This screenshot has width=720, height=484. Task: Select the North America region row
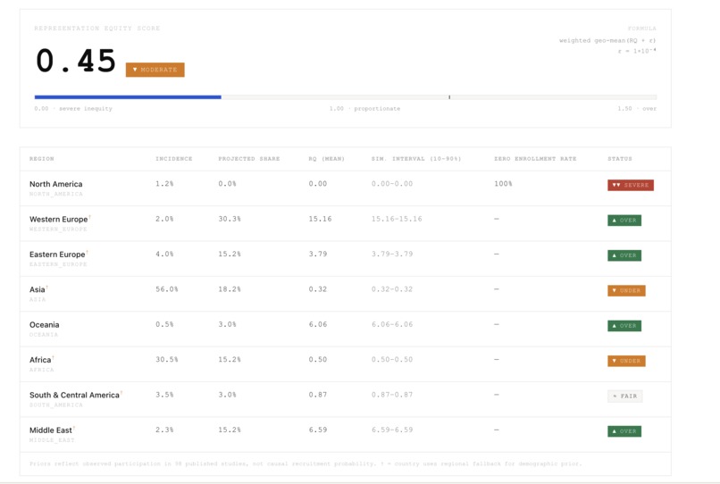pos(346,188)
